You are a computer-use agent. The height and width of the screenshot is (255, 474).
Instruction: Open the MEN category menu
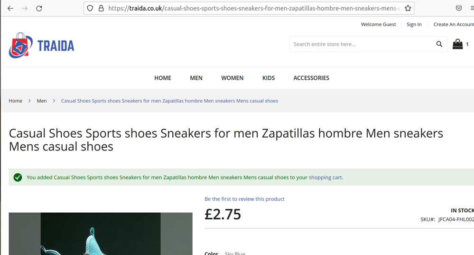click(x=196, y=78)
